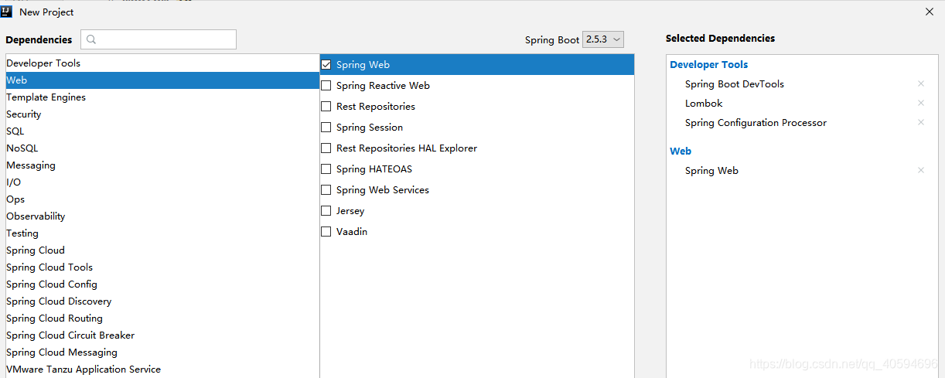This screenshot has height=378, width=945.
Task: Select the Spring Cloud category
Action: coord(162,250)
